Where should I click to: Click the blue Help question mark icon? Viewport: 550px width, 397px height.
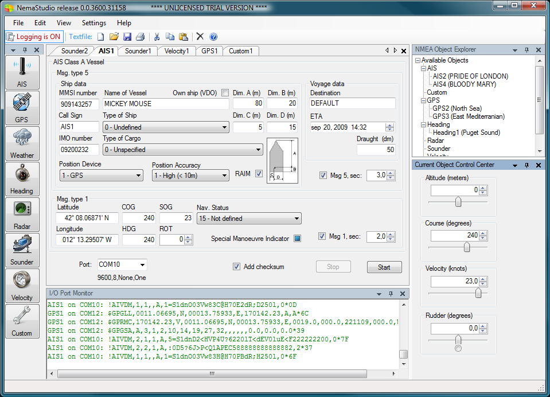(213, 37)
